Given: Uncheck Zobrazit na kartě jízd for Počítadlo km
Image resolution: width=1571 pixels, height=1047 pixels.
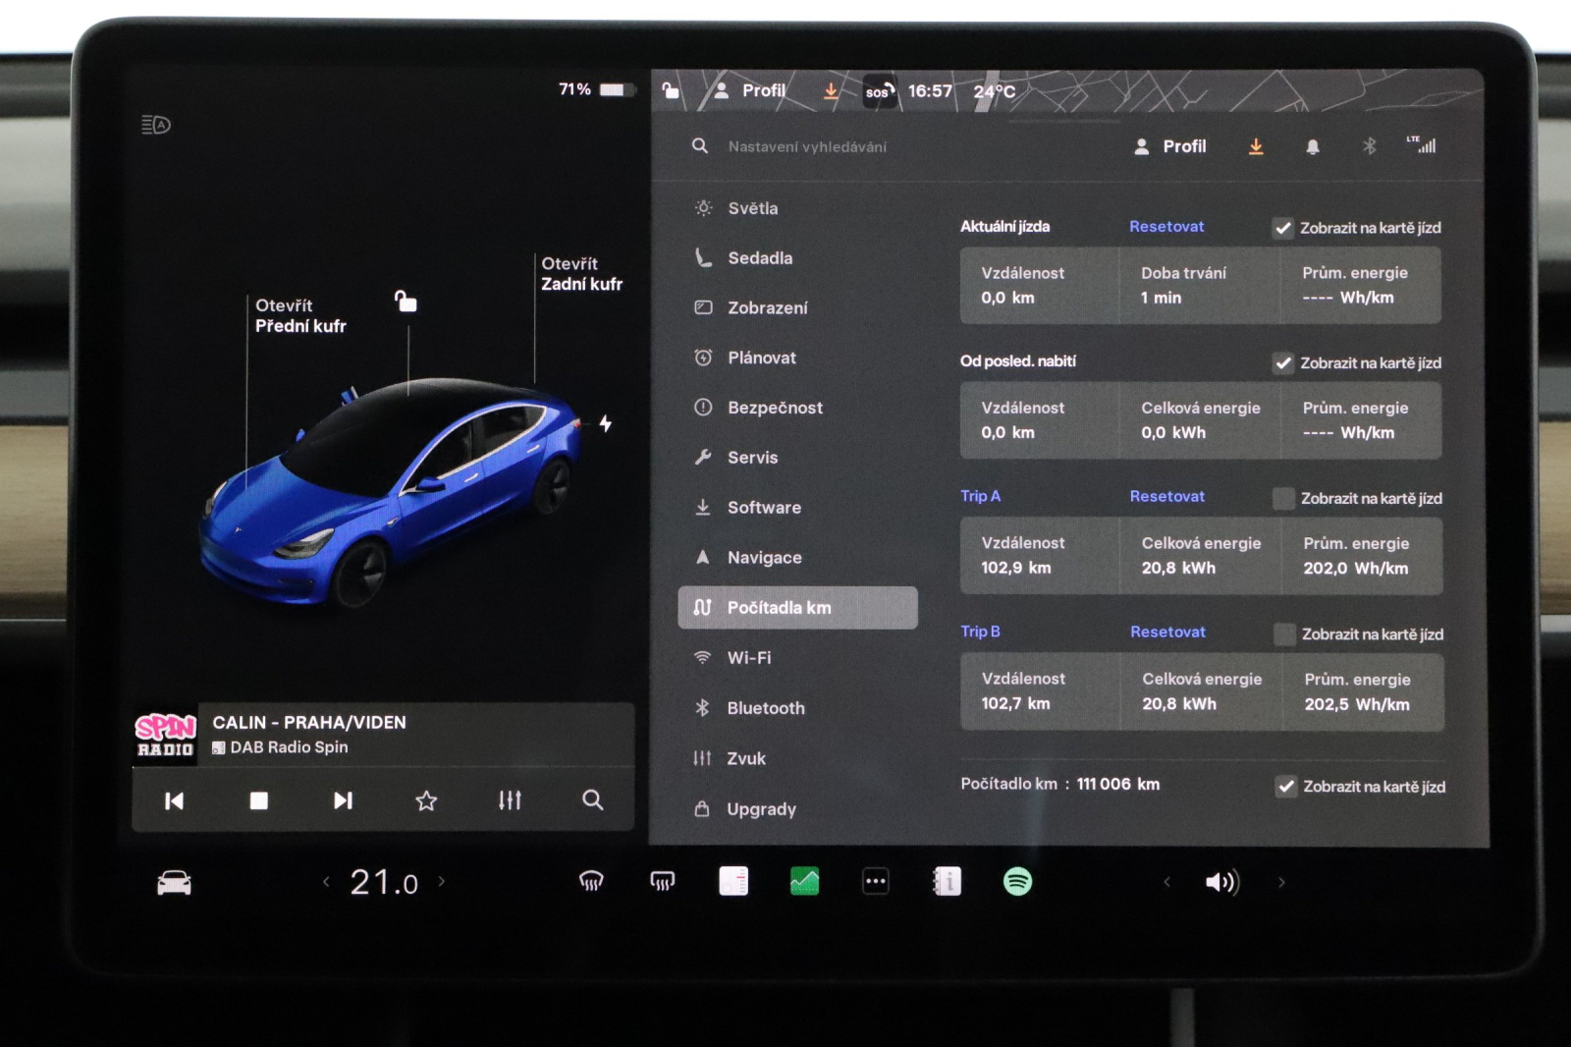Looking at the screenshot, I should tap(1286, 786).
